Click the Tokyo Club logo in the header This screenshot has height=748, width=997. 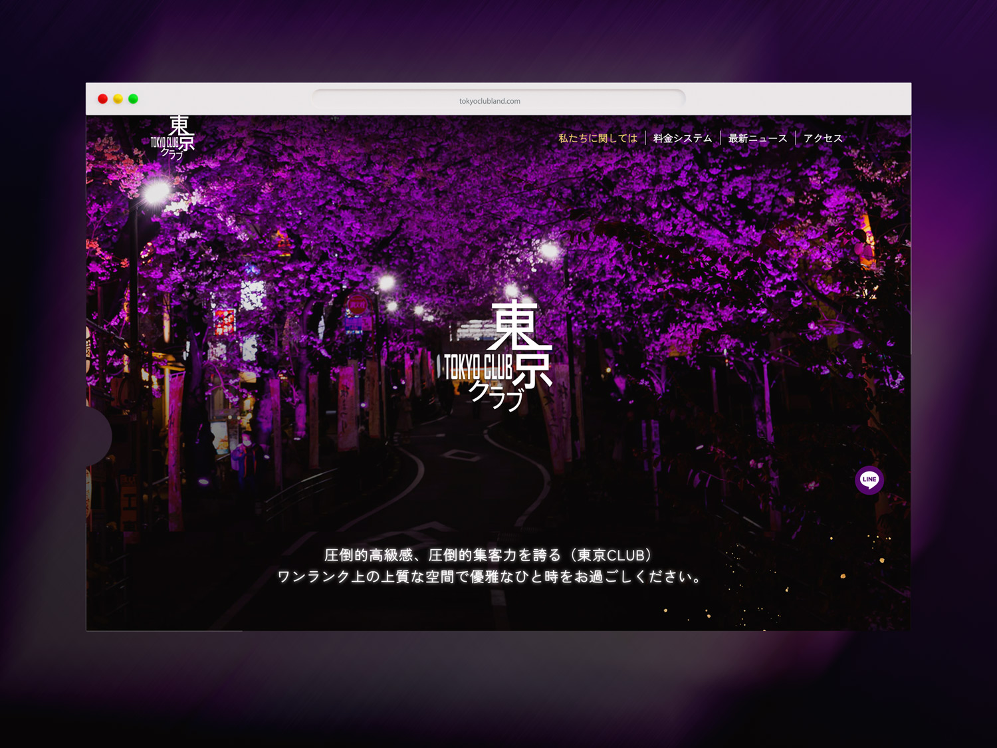click(173, 138)
